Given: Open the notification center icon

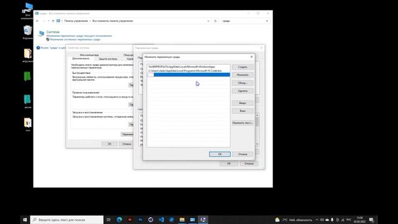Looking at the screenshot, I should pyautogui.click(x=371, y=220).
